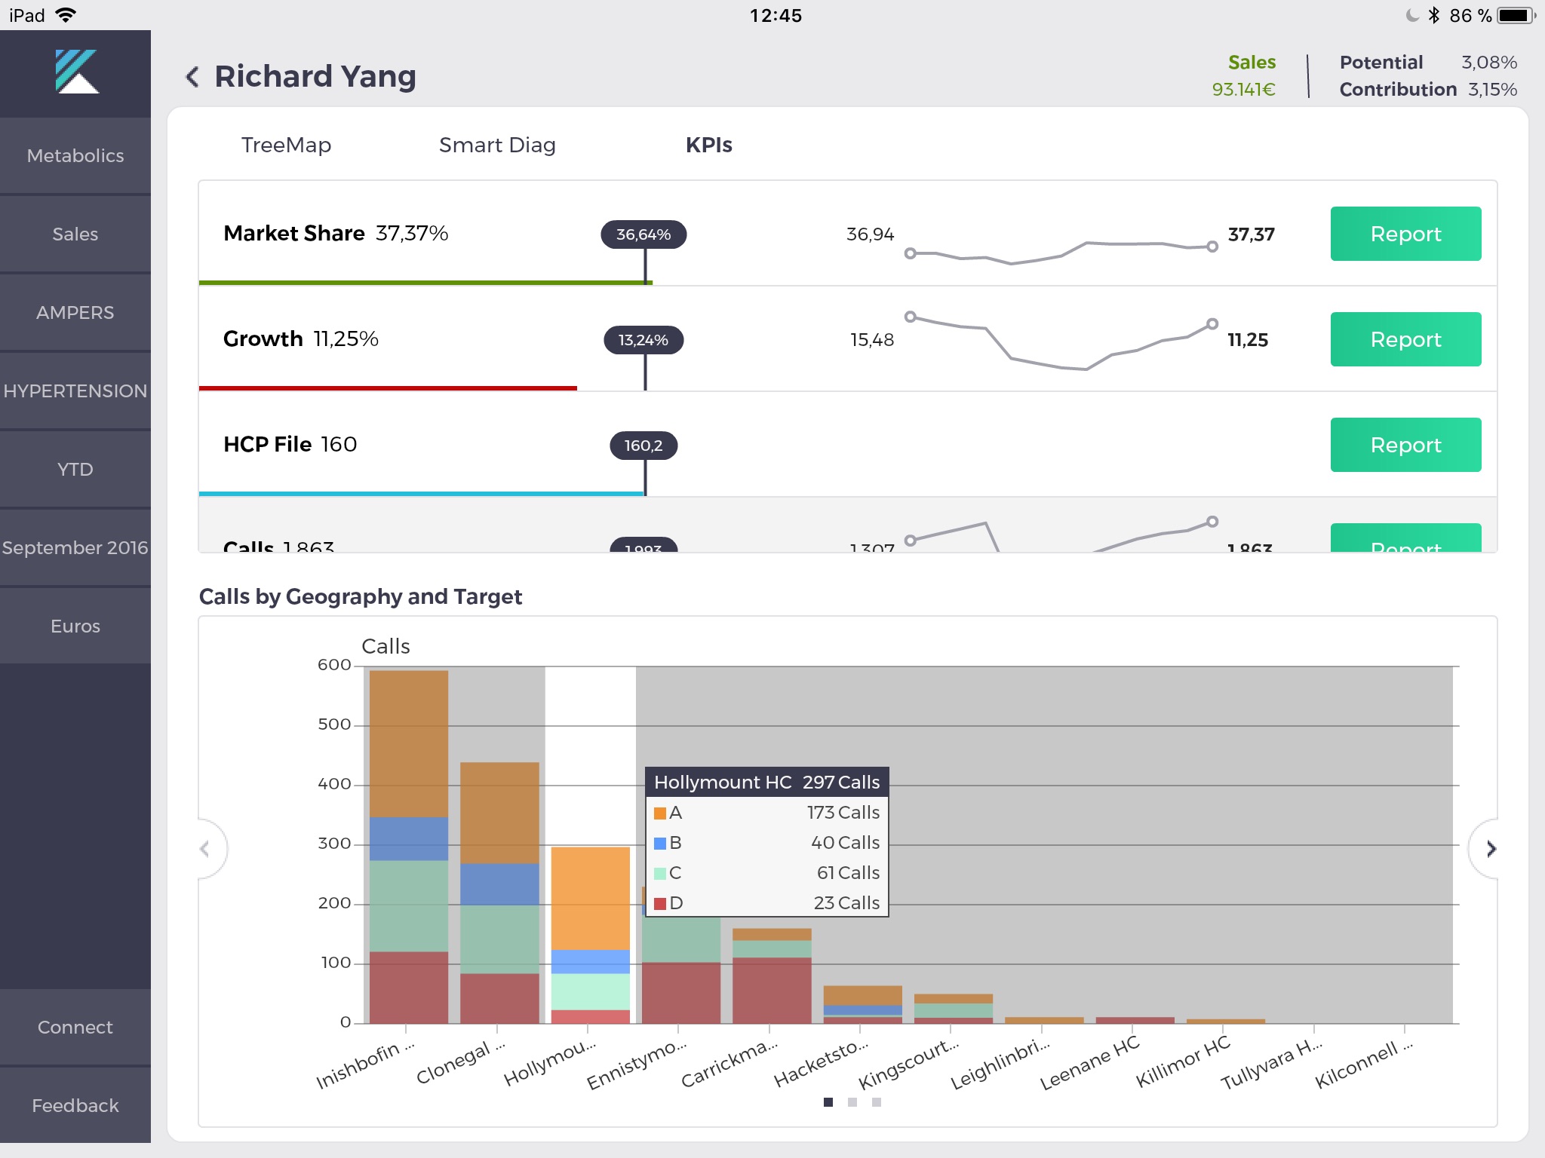Switch to the TreeMap tab
Viewport: 1545px width, 1158px height.
coord(288,143)
